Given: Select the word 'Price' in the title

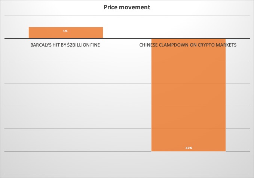Looking at the screenshot, I should pos(110,7).
